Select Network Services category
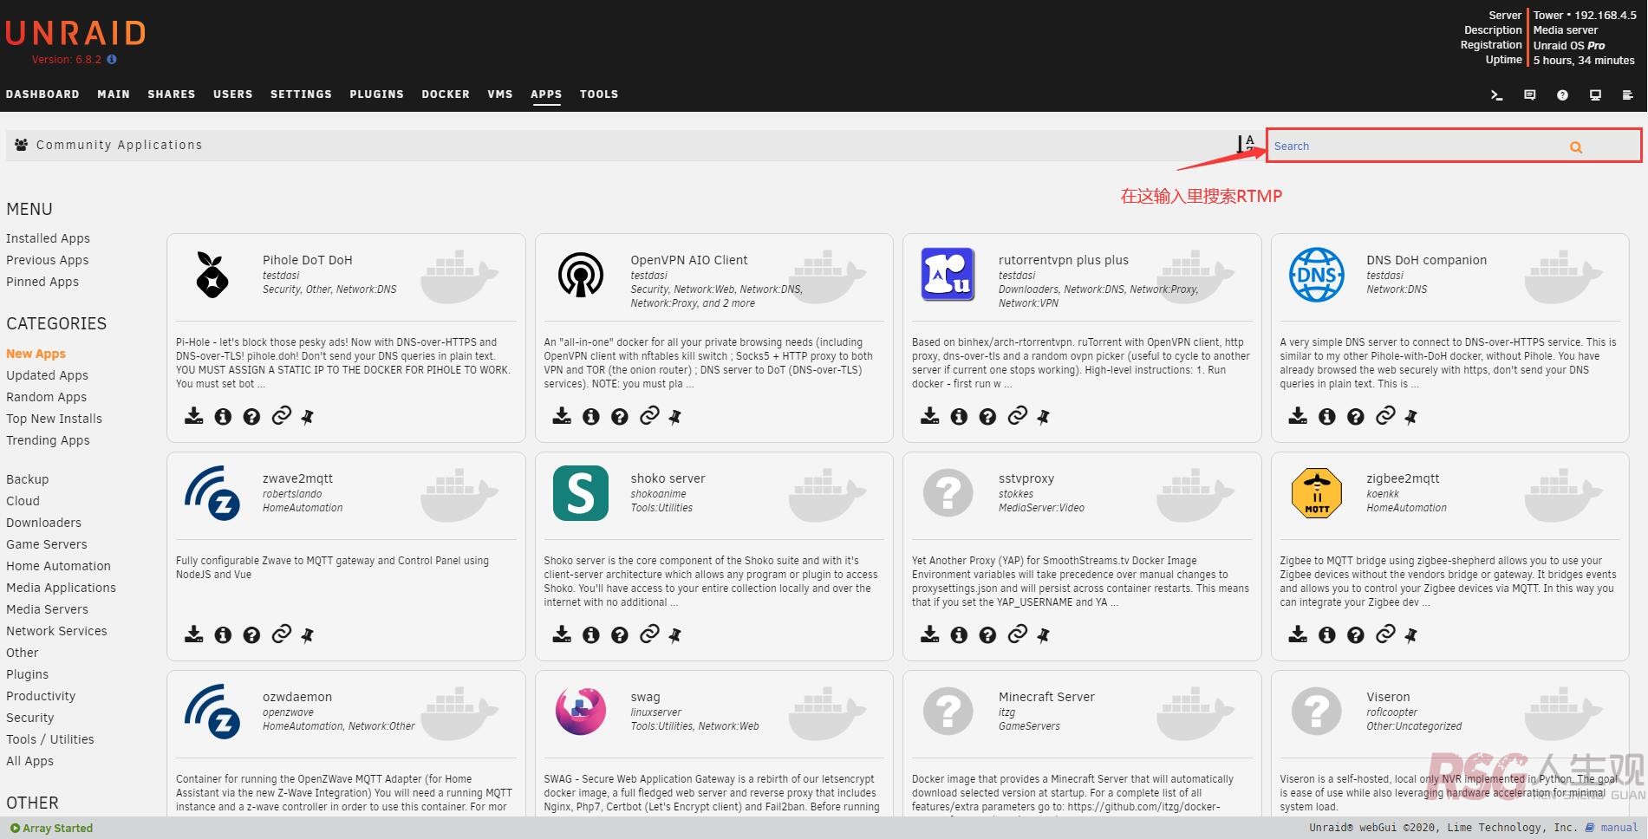Image resolution: width=1648 pixels, height=839 pixels. (x=56, y=631)
